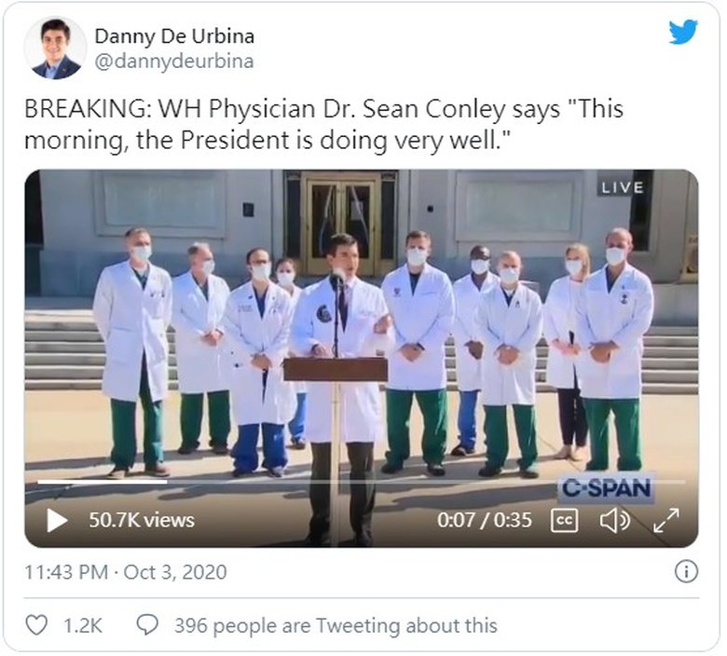
Task: Click the video progress bar
Action: [x=362, y=482]
